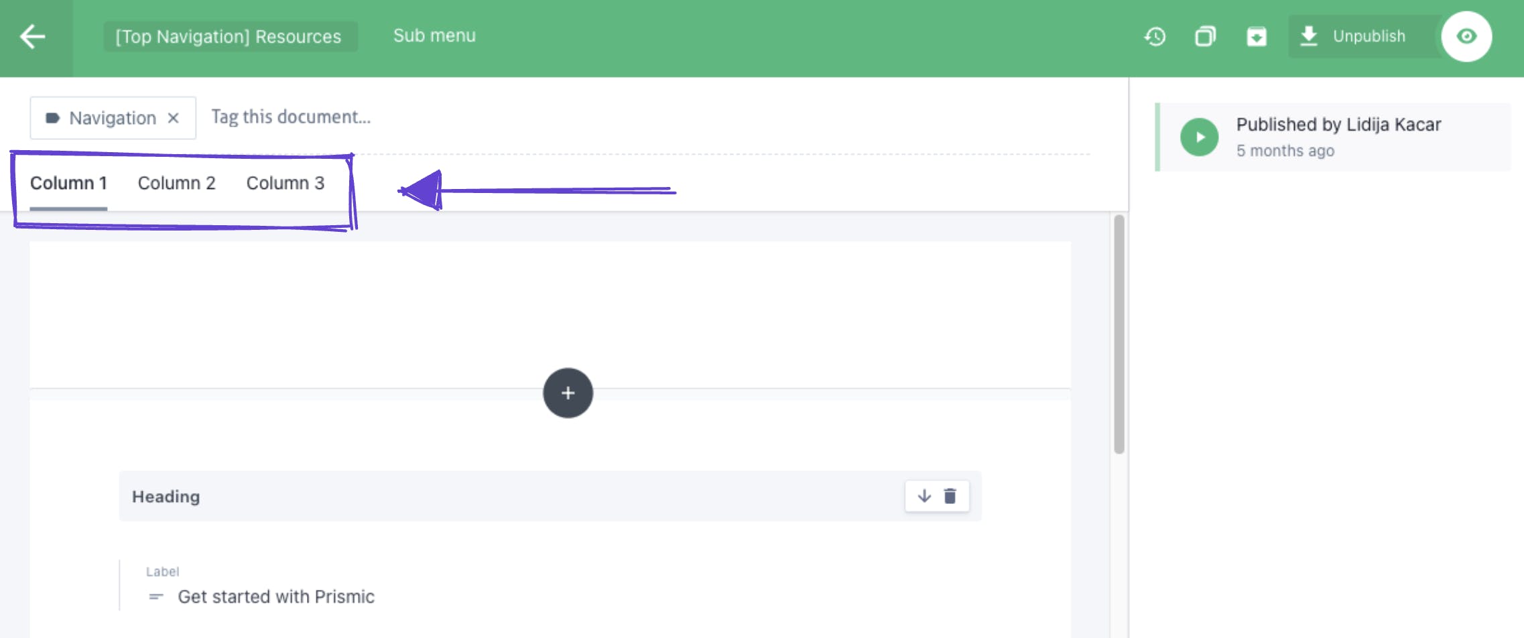Click the Tag this document field
The height and width of the screenshot is (638, 1524).
point(291,117)
